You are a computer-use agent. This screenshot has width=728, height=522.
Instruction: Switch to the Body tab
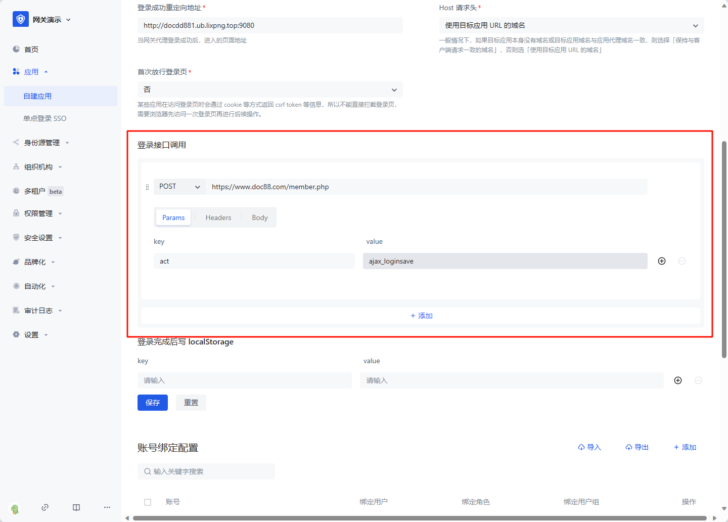[x=260, y=217]
